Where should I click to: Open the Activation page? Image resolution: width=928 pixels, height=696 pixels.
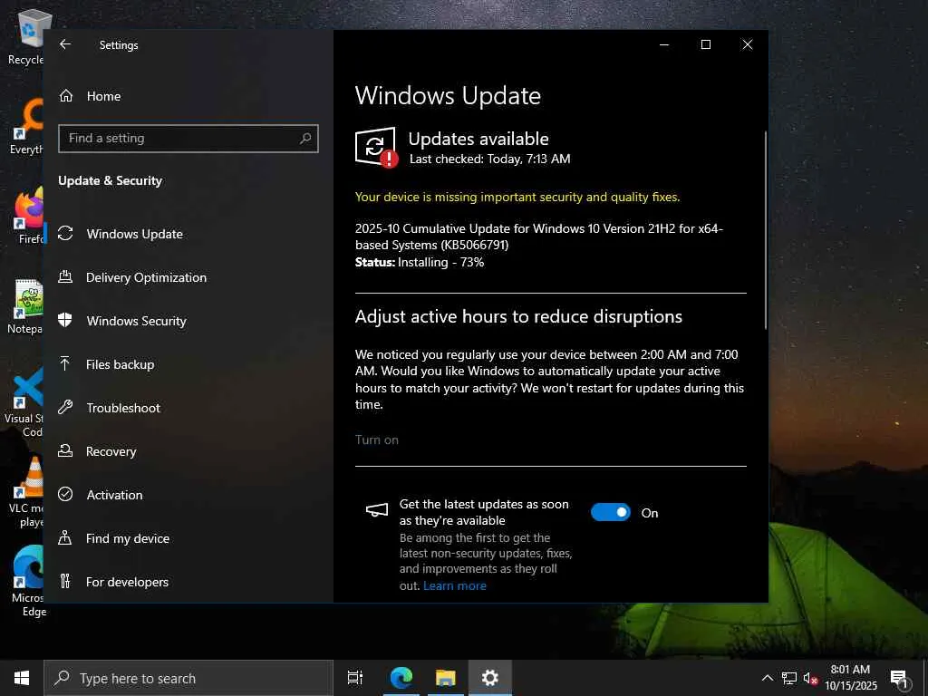coord(188,495)
